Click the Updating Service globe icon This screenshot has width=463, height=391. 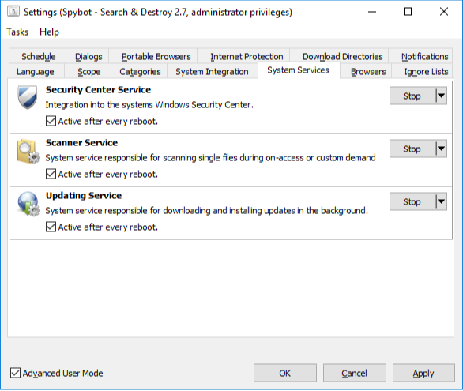[28, 204]
